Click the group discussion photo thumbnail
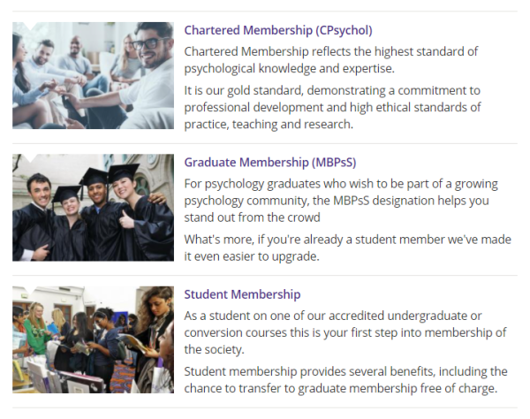 point(94,75)
